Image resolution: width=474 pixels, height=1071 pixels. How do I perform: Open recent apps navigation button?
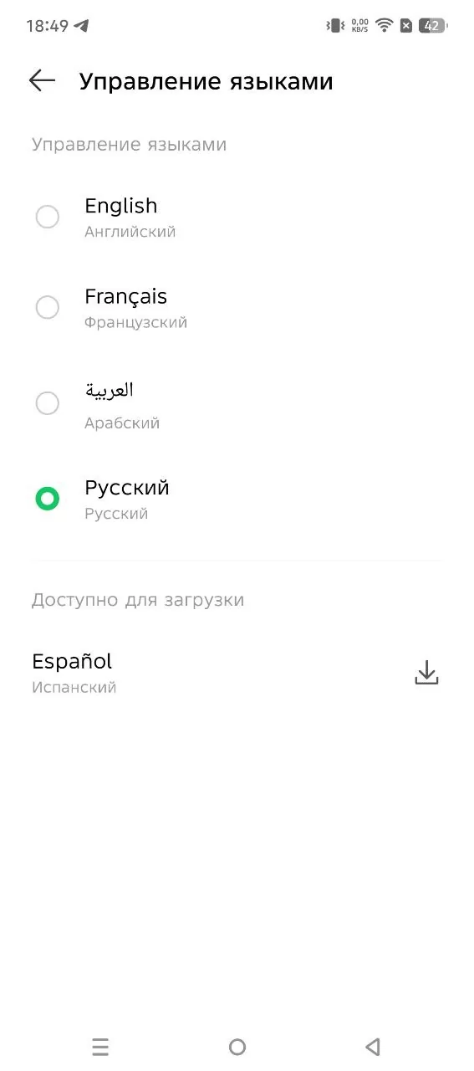coord(100,1047)
